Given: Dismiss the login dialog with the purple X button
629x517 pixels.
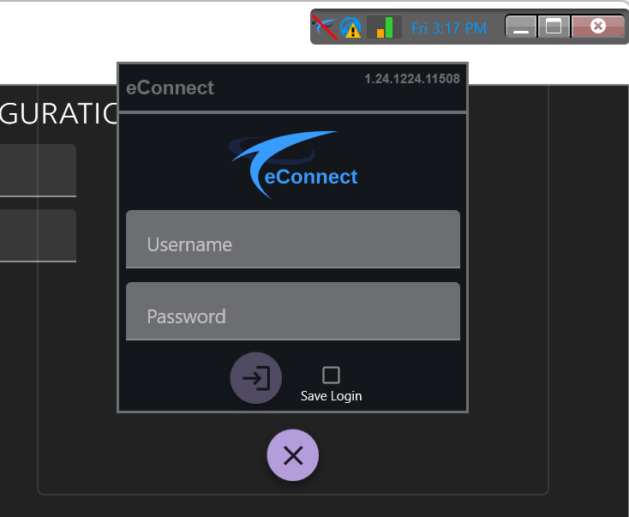Looking at the screenshot, I should pyautogui.click(x=292, y=455).
